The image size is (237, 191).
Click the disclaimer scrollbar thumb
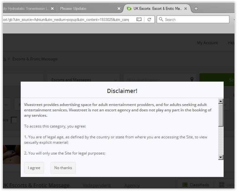221,115
